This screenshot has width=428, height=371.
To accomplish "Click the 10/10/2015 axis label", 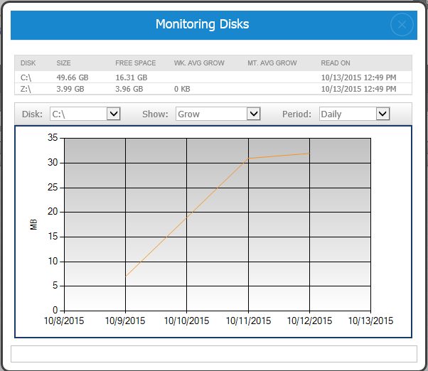I will click(186, 321).
